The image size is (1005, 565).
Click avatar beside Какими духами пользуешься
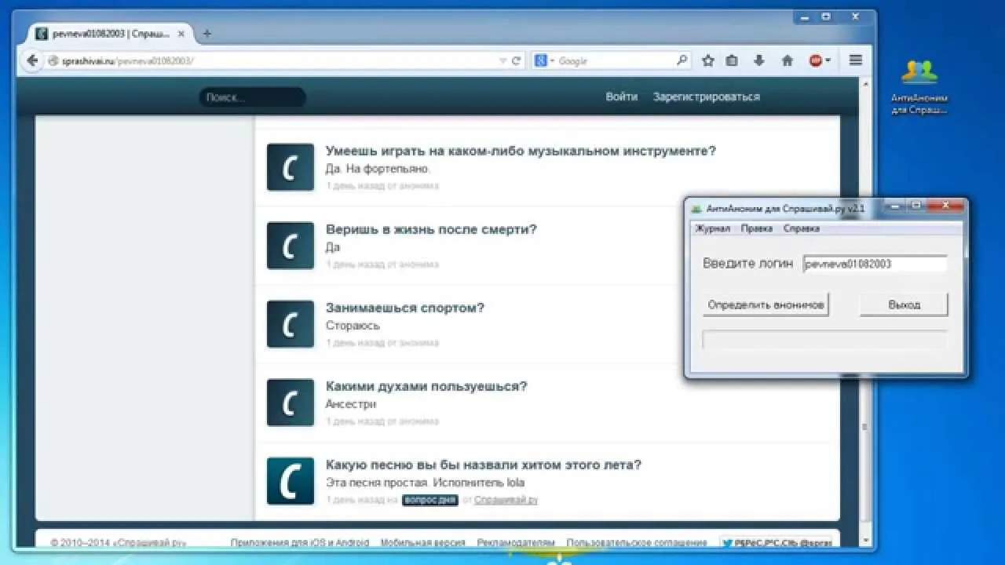[x=291, y=403]
